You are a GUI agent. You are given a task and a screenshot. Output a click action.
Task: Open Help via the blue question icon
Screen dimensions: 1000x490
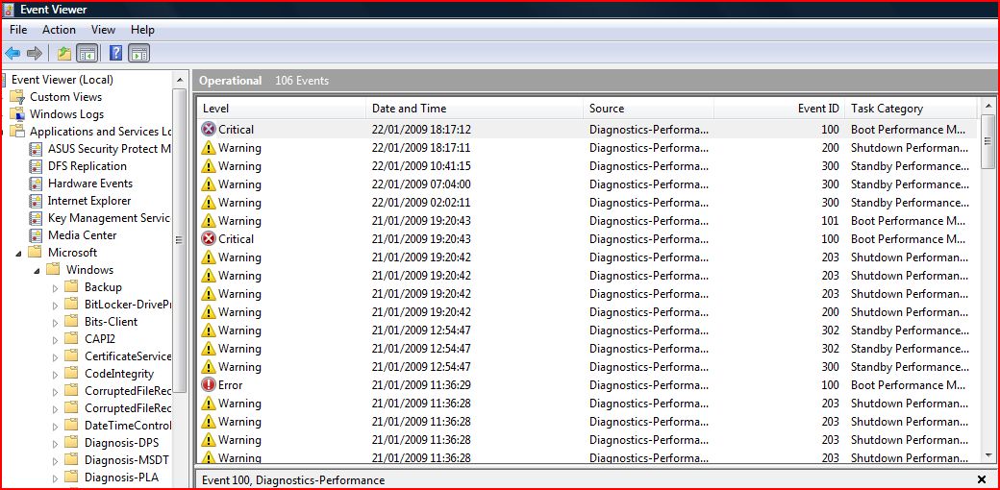tap(115, 54)
